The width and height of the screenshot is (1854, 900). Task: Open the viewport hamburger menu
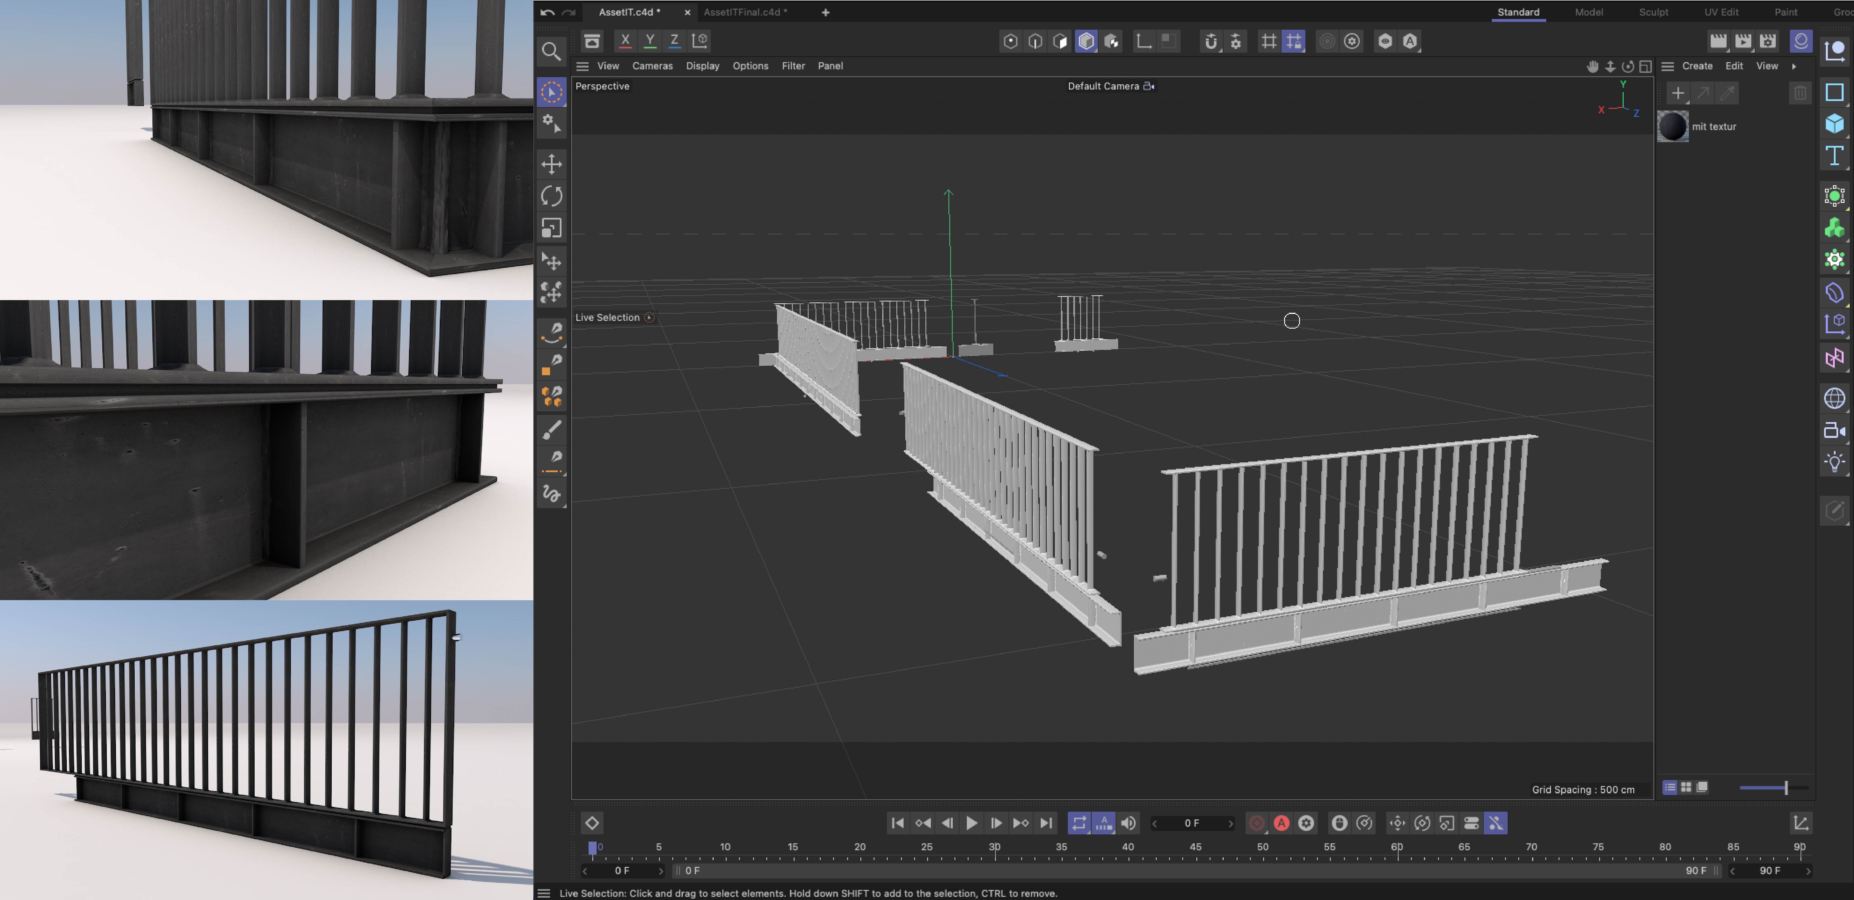pyautogui.click(x=582, y=66)
